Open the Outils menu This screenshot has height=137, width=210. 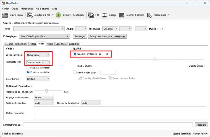(x=15, y=9)
